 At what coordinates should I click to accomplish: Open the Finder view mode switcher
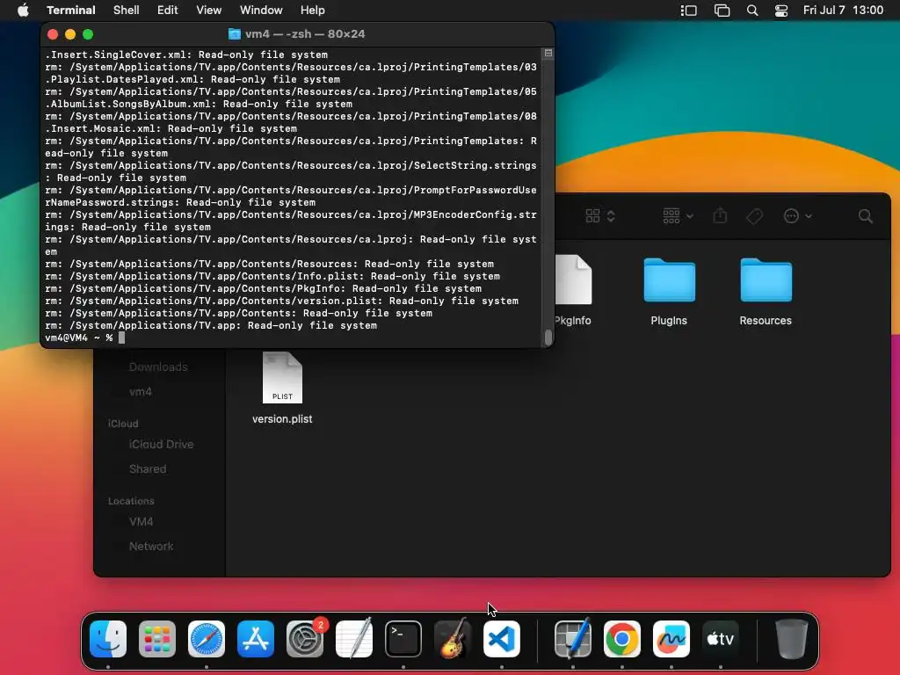click(x=599, y=216)
